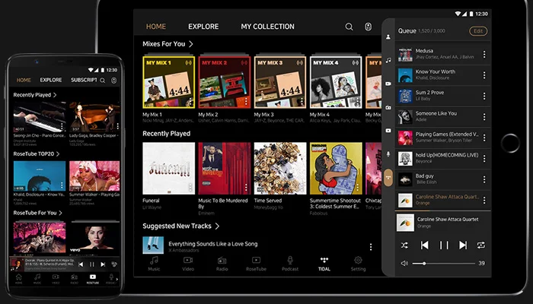Image resolution: width=533 pixels, height=304 pixels.
Task: Switch to the EXPLORE tab on tablet
Action: tap(203, 27)
